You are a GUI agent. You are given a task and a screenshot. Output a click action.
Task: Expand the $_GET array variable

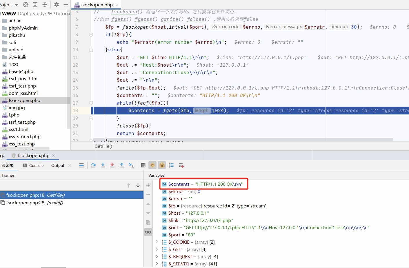click(157, 249)
